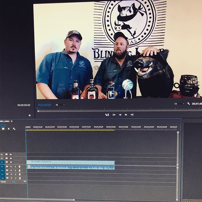Enable voice-over record on track A2

pyautogui.click(x=20, y=170)
